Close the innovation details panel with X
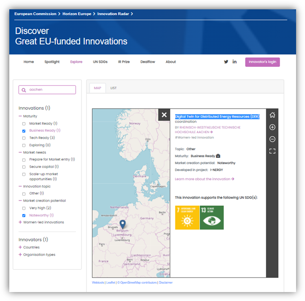The height and width of the screenshot is (301, 305). pyautogui.click(x=164, y=115)
